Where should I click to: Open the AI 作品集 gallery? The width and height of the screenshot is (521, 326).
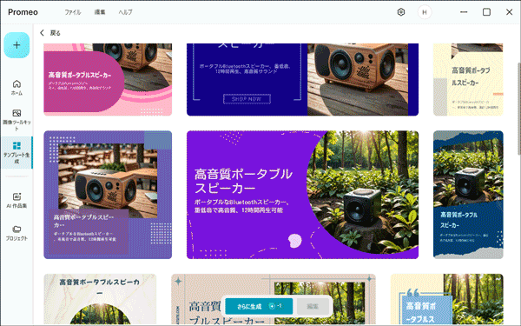(16, 201)
